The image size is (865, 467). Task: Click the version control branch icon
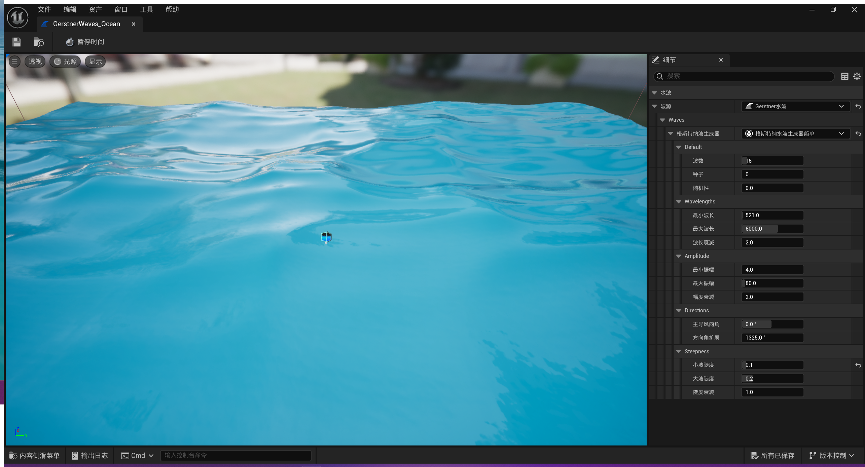(x=813, y=456)
